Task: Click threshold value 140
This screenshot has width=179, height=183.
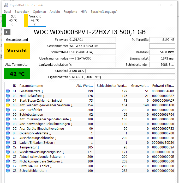Action: 146,105
